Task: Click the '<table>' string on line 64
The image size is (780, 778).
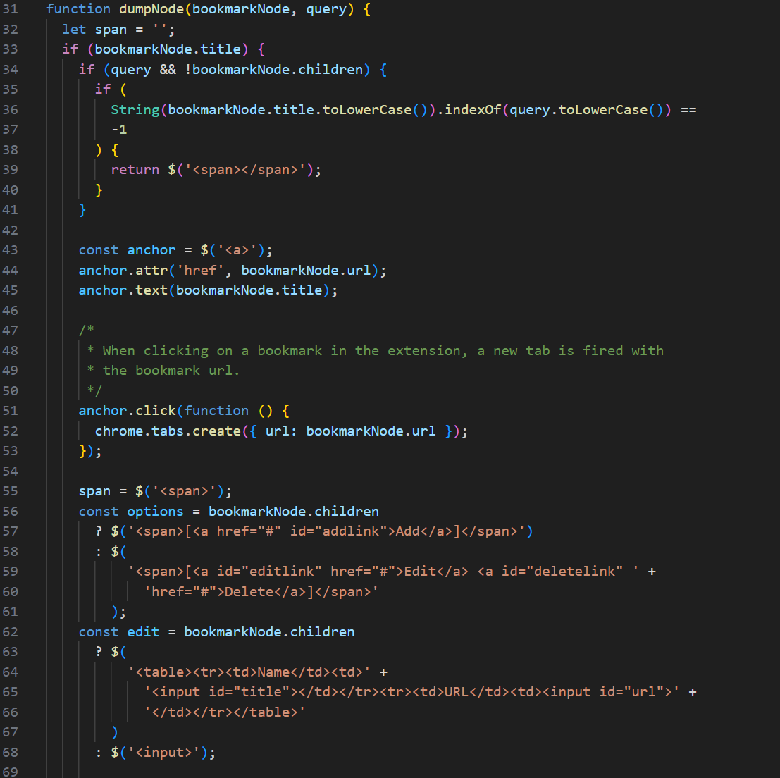Action: [x=249, y=672]
